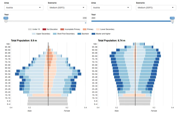Click the left chart's Male axis label
Image resolution: width=183 pixels, height=114 pixels.
[x=30, y=111]
